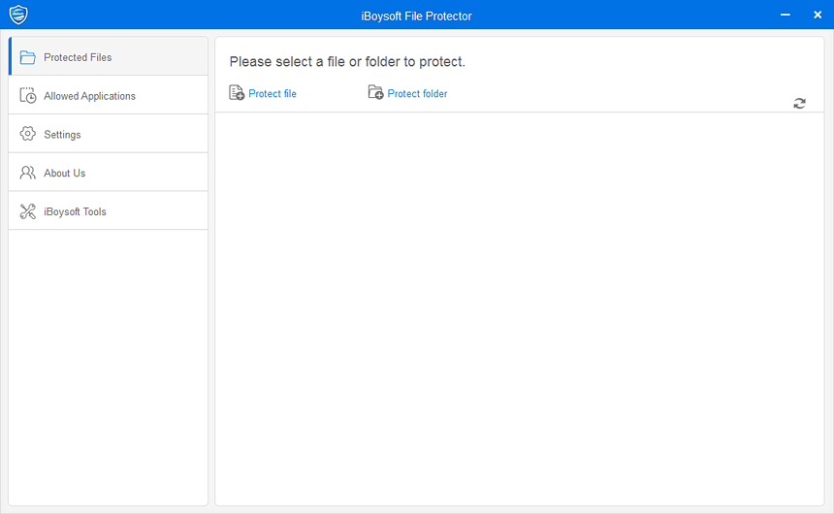This screenshot has height=514, width=834.
Task: Open the About Us page
Action: pyautogui.click(x=65, y=174)
